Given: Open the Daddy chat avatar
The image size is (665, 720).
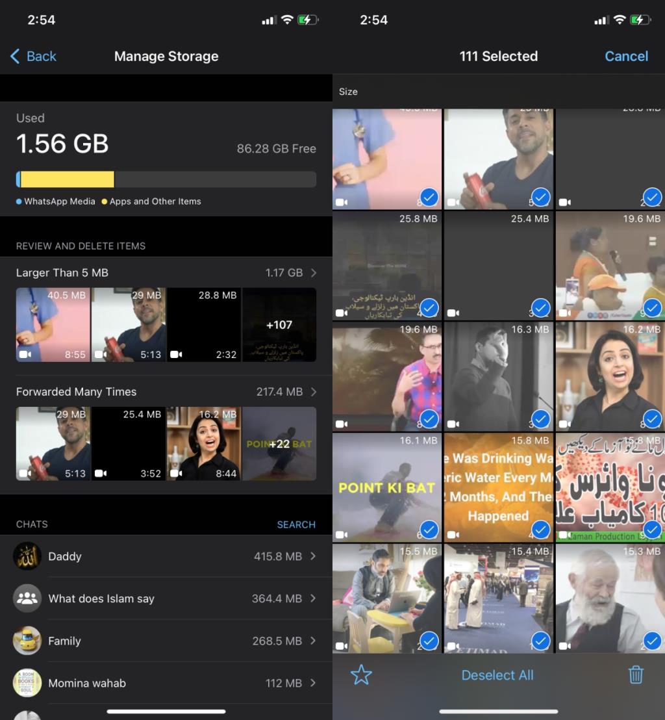Looking at the screenshot, I should coord(27,556).
